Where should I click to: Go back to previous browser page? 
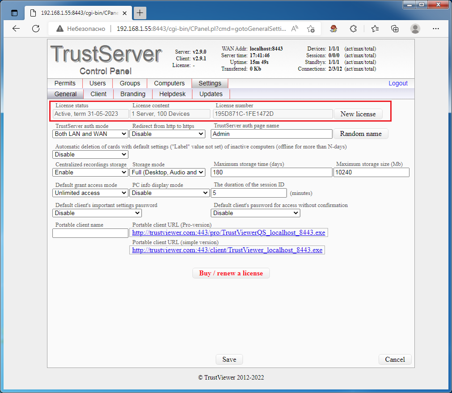(x=16, y=29)
